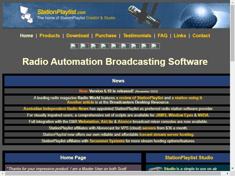Click the horizontal scrollbar right arrow
Screen dimensions: 235x176
click(228, 173)
